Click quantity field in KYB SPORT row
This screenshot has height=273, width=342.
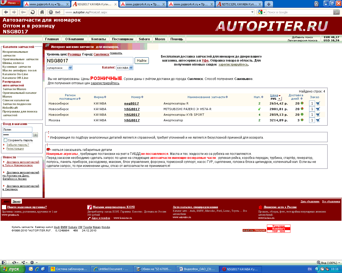pos(312,115)
